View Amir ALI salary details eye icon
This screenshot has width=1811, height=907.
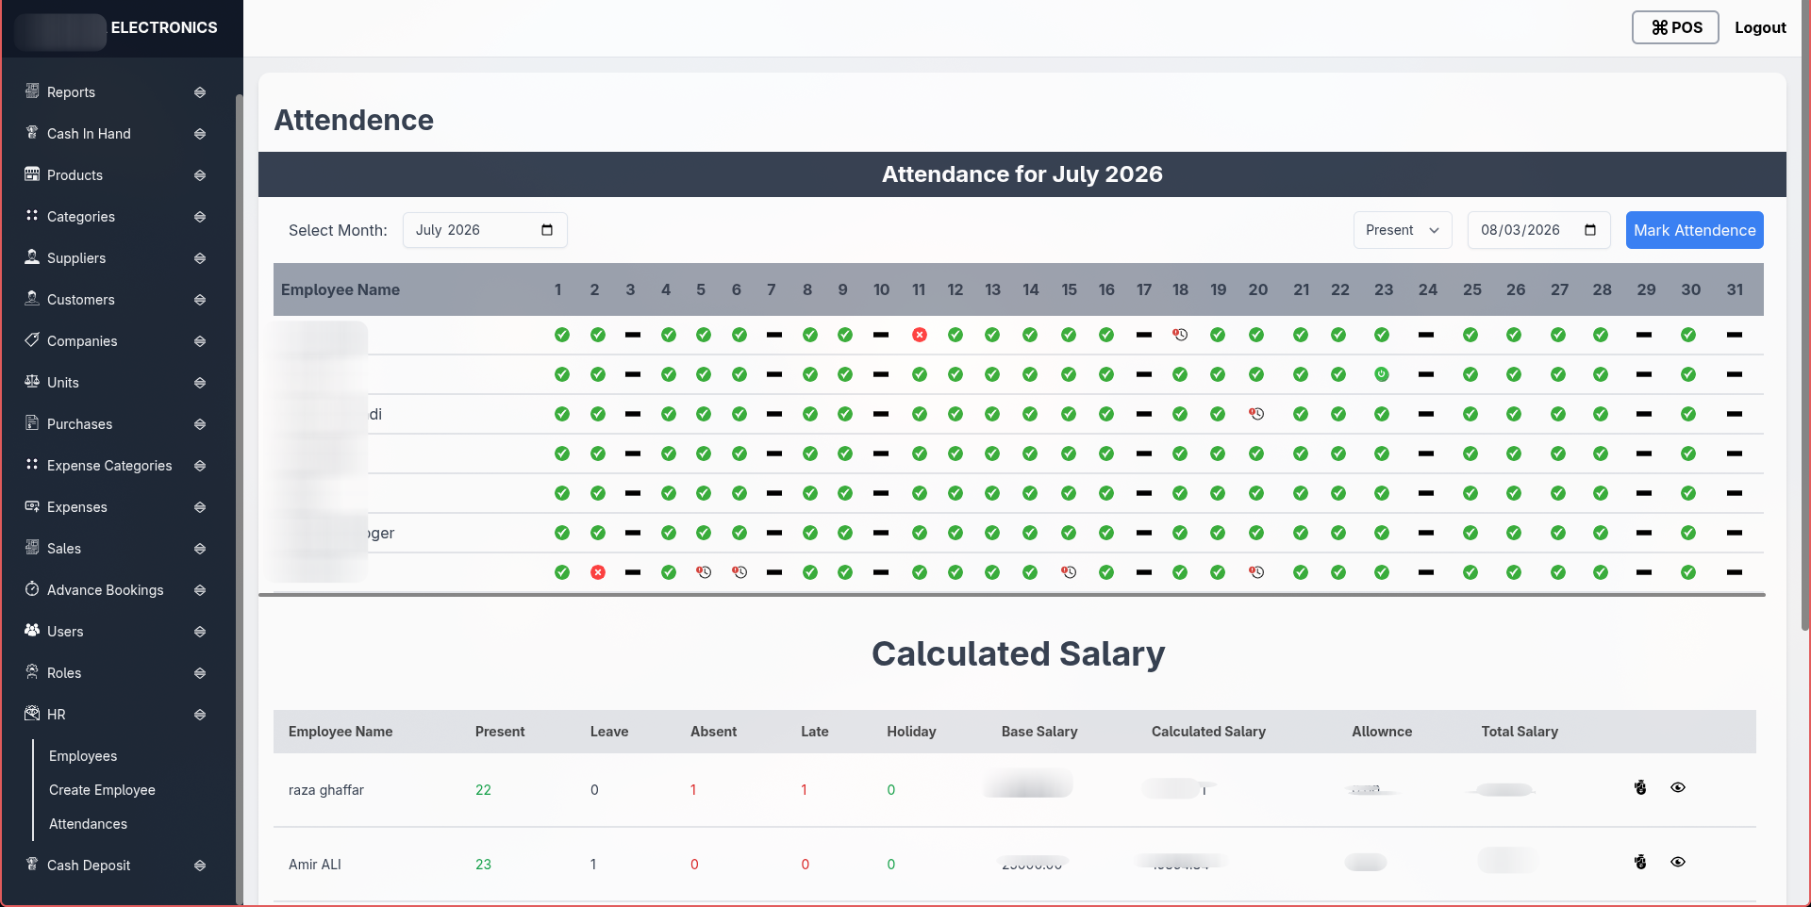(x=1678, y=862)
